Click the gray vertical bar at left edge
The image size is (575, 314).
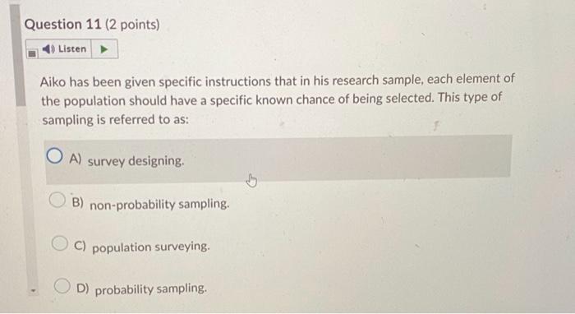point(18,55)
